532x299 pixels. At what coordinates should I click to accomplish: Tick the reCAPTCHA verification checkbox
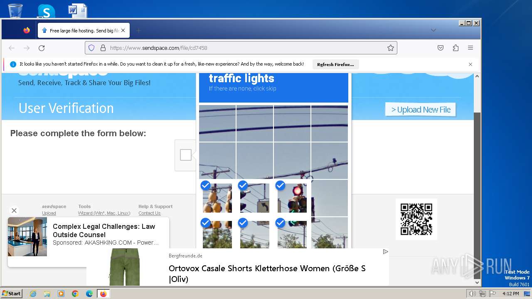point(186,155)
